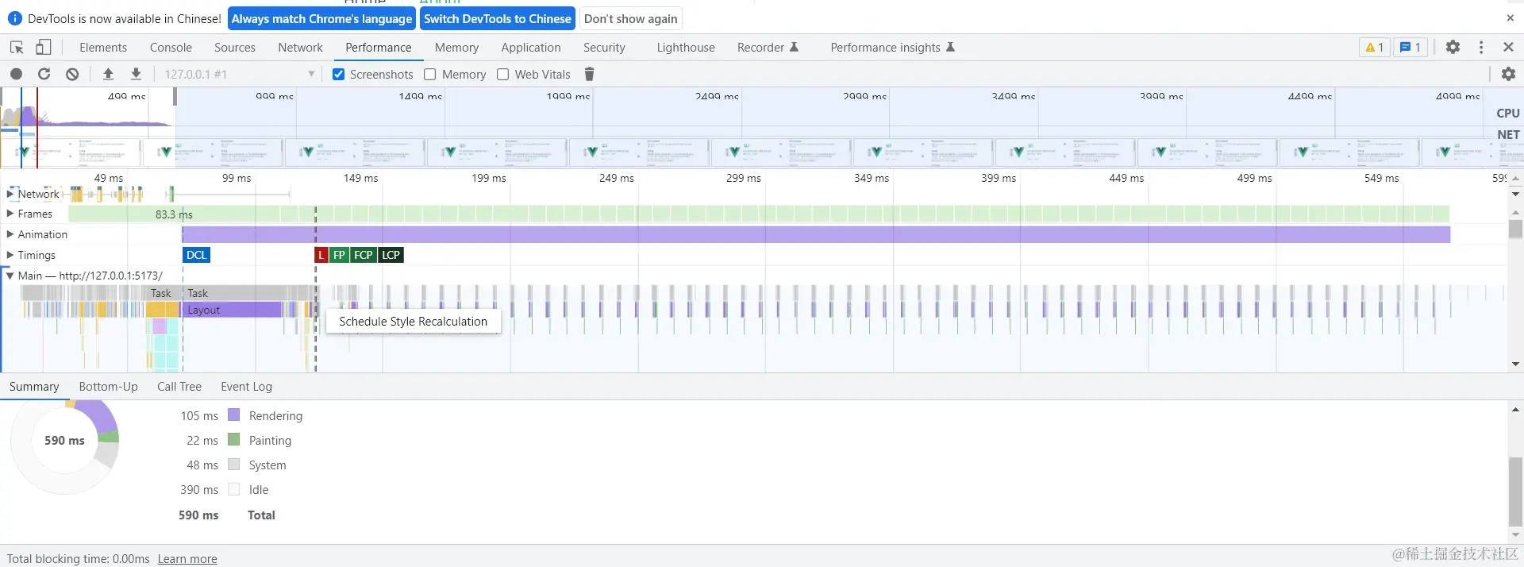
Task: Open the Learn more link
Action: tap(187, 559)
